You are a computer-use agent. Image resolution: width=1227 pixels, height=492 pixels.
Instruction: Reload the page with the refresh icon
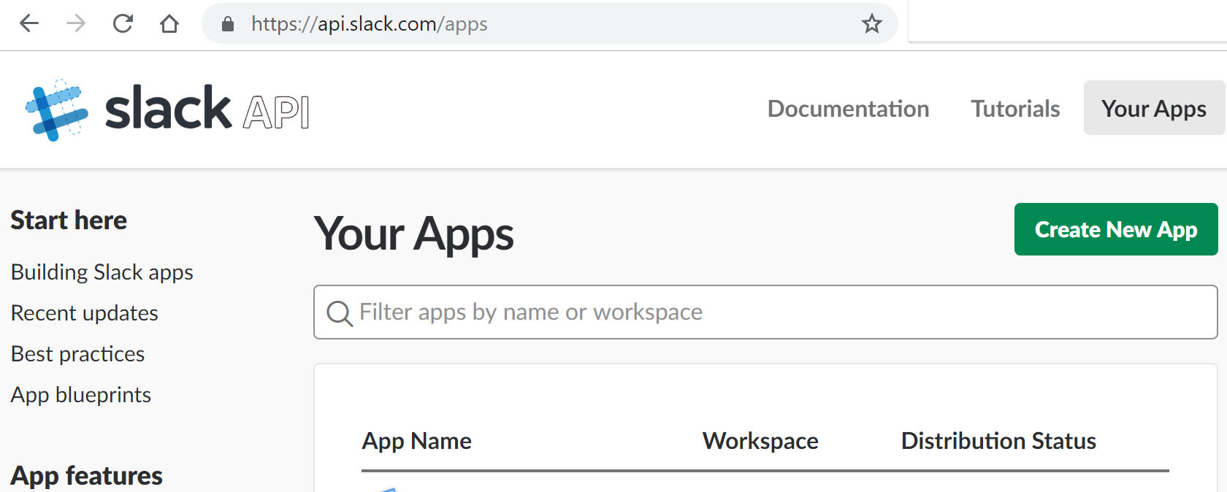click(123, 24)
